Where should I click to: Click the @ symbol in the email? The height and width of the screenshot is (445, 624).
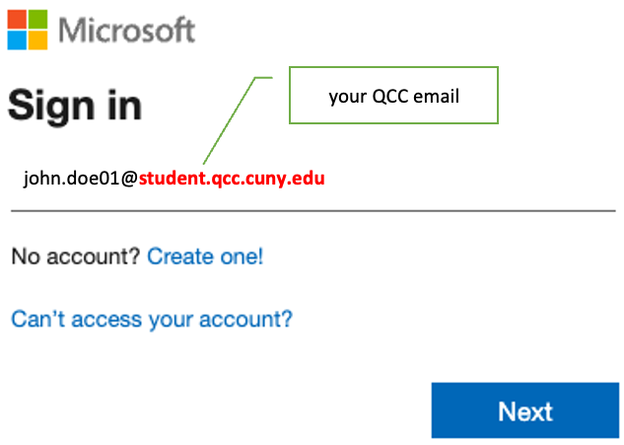(x=129, y=179)
